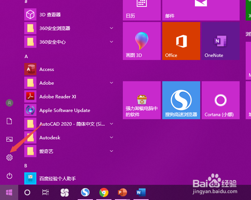Open the Adobe folder icon

pyautogui.click(x=30, y=83)
